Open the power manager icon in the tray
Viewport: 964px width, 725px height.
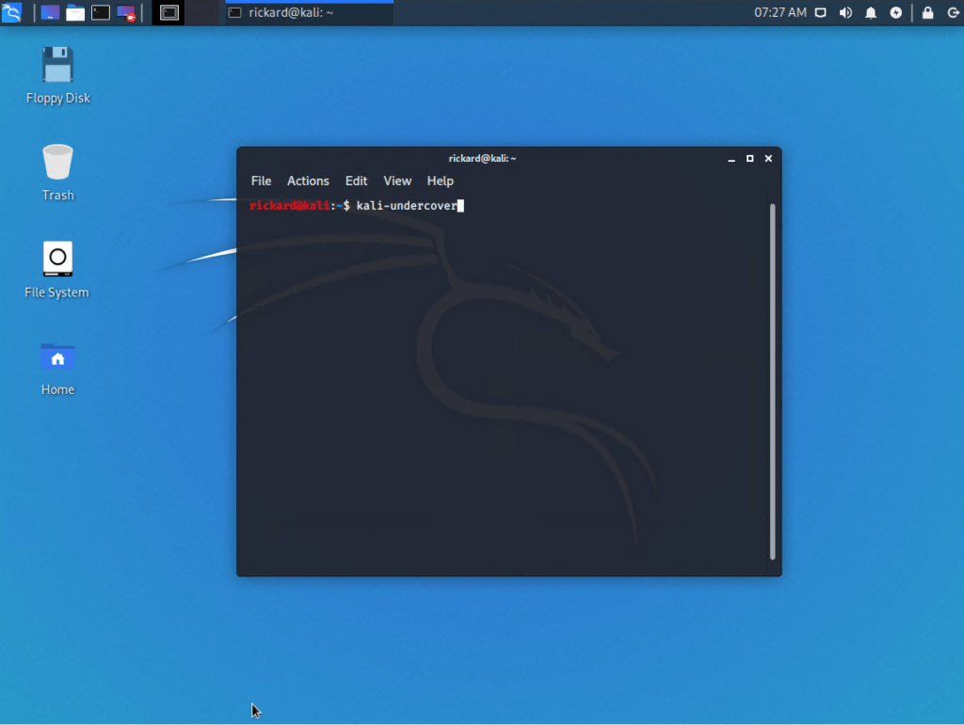pyautogui.click(x=895, y=12)
